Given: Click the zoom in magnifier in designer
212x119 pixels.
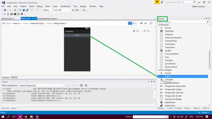Looking at the screenshot, I should tap(145, 31).
